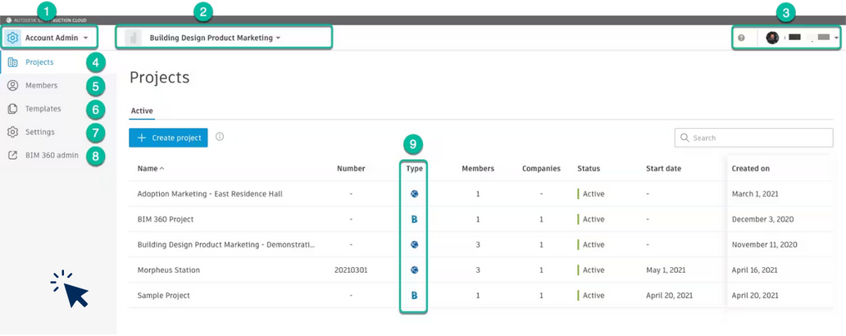Click the Created on column header
The width and height of the screenshot is (846, 336).
pos(751,168)
